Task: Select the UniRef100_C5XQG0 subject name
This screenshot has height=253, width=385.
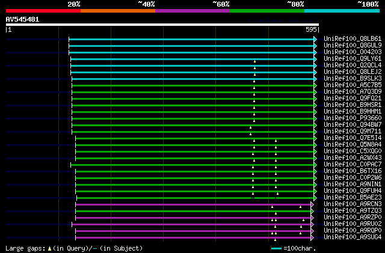Action: tap(353, 151)
